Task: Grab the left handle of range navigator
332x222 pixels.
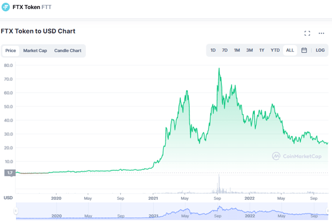Action: click(x=15, y=211)
